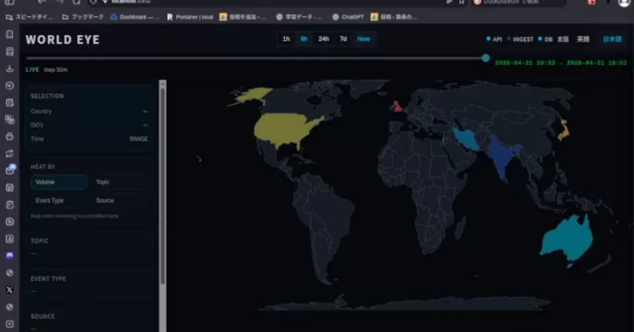Screen dimensions: 634x332
Task: Open the X web panel icon
Action: point(9,290)
